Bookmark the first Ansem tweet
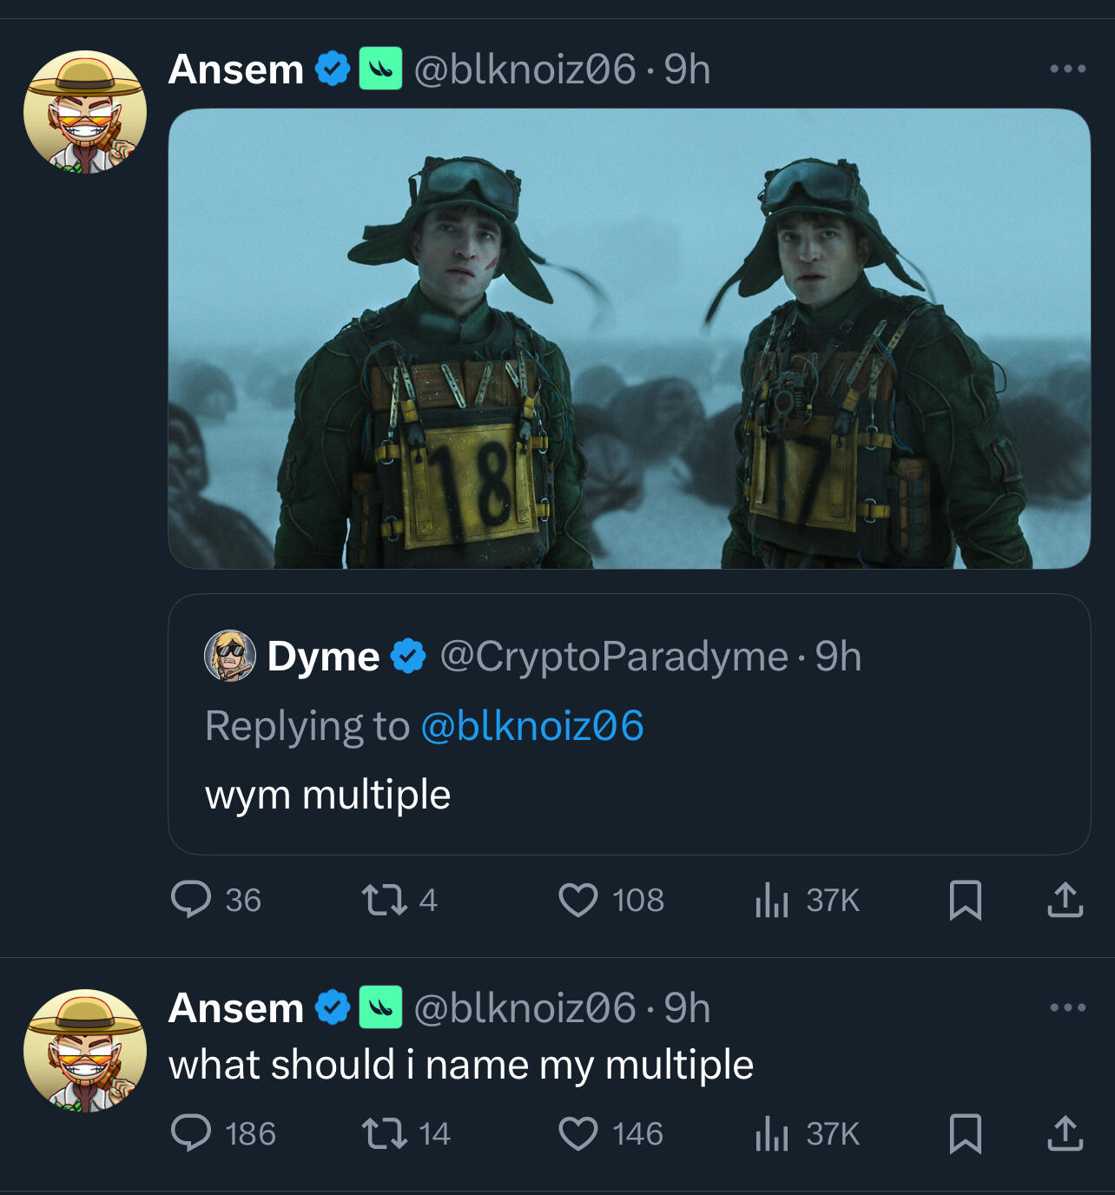This screenshot has width=1115, height=1195. tap(965, 900)
